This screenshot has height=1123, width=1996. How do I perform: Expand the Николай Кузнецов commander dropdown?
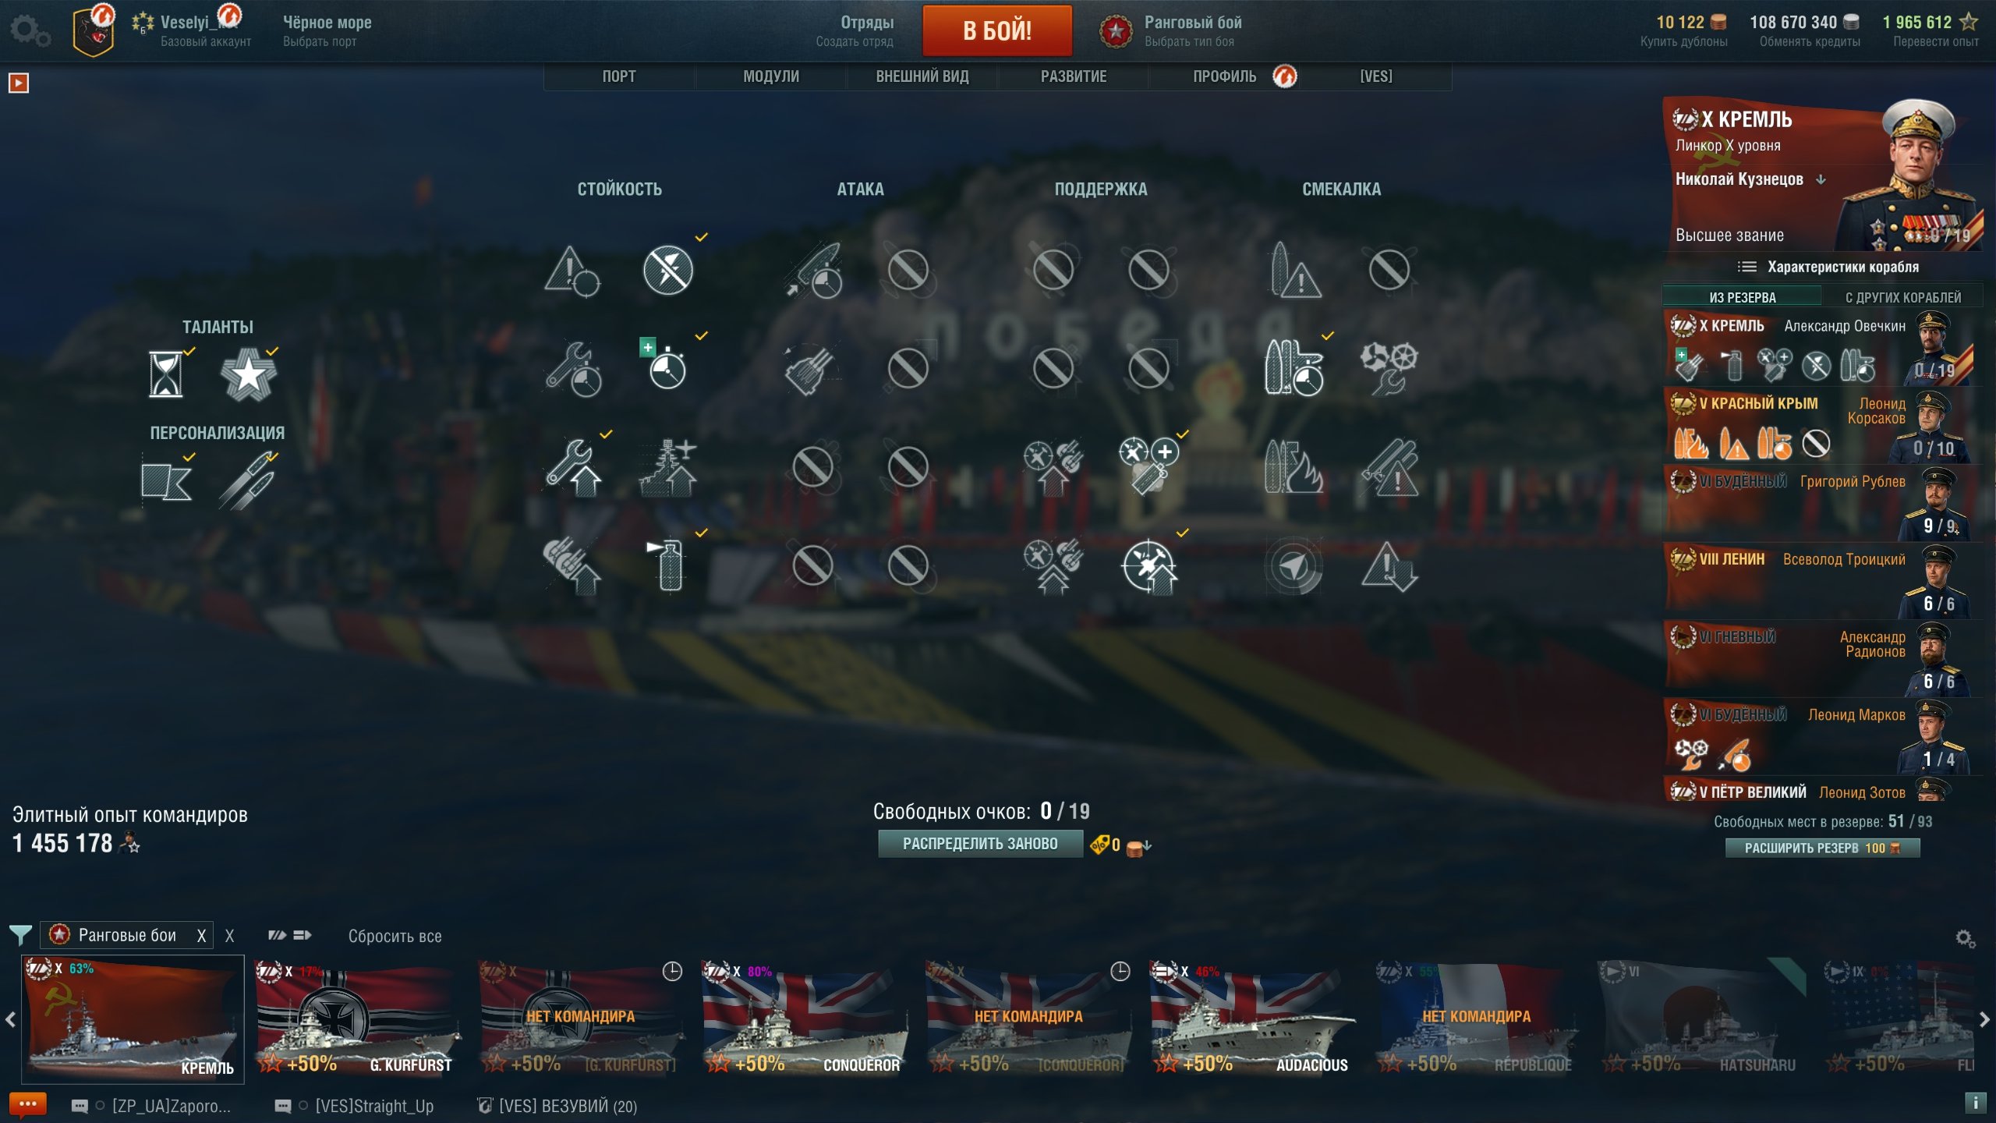coord(1821,179)
